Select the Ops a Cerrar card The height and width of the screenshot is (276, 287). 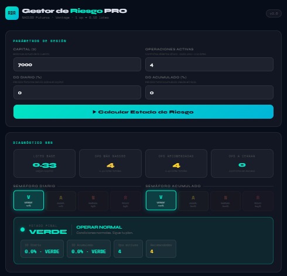point(242,163)
